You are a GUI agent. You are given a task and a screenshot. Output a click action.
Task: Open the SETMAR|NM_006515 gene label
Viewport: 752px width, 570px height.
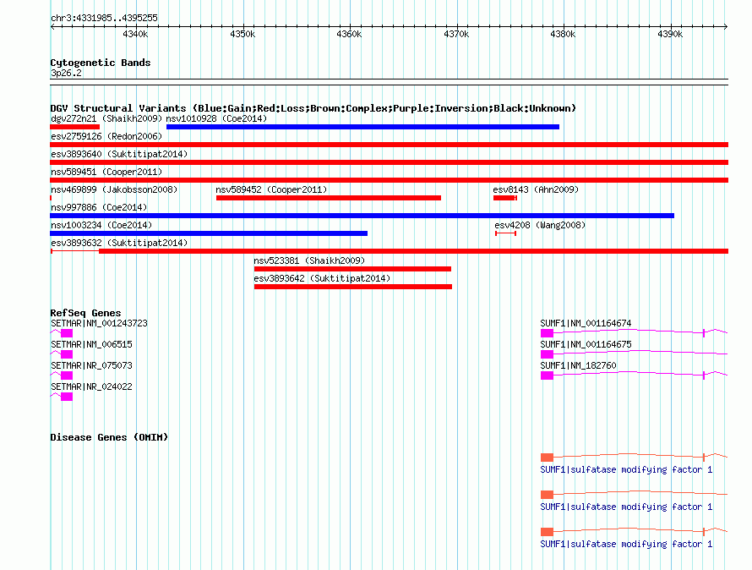[x=91, y=344]
